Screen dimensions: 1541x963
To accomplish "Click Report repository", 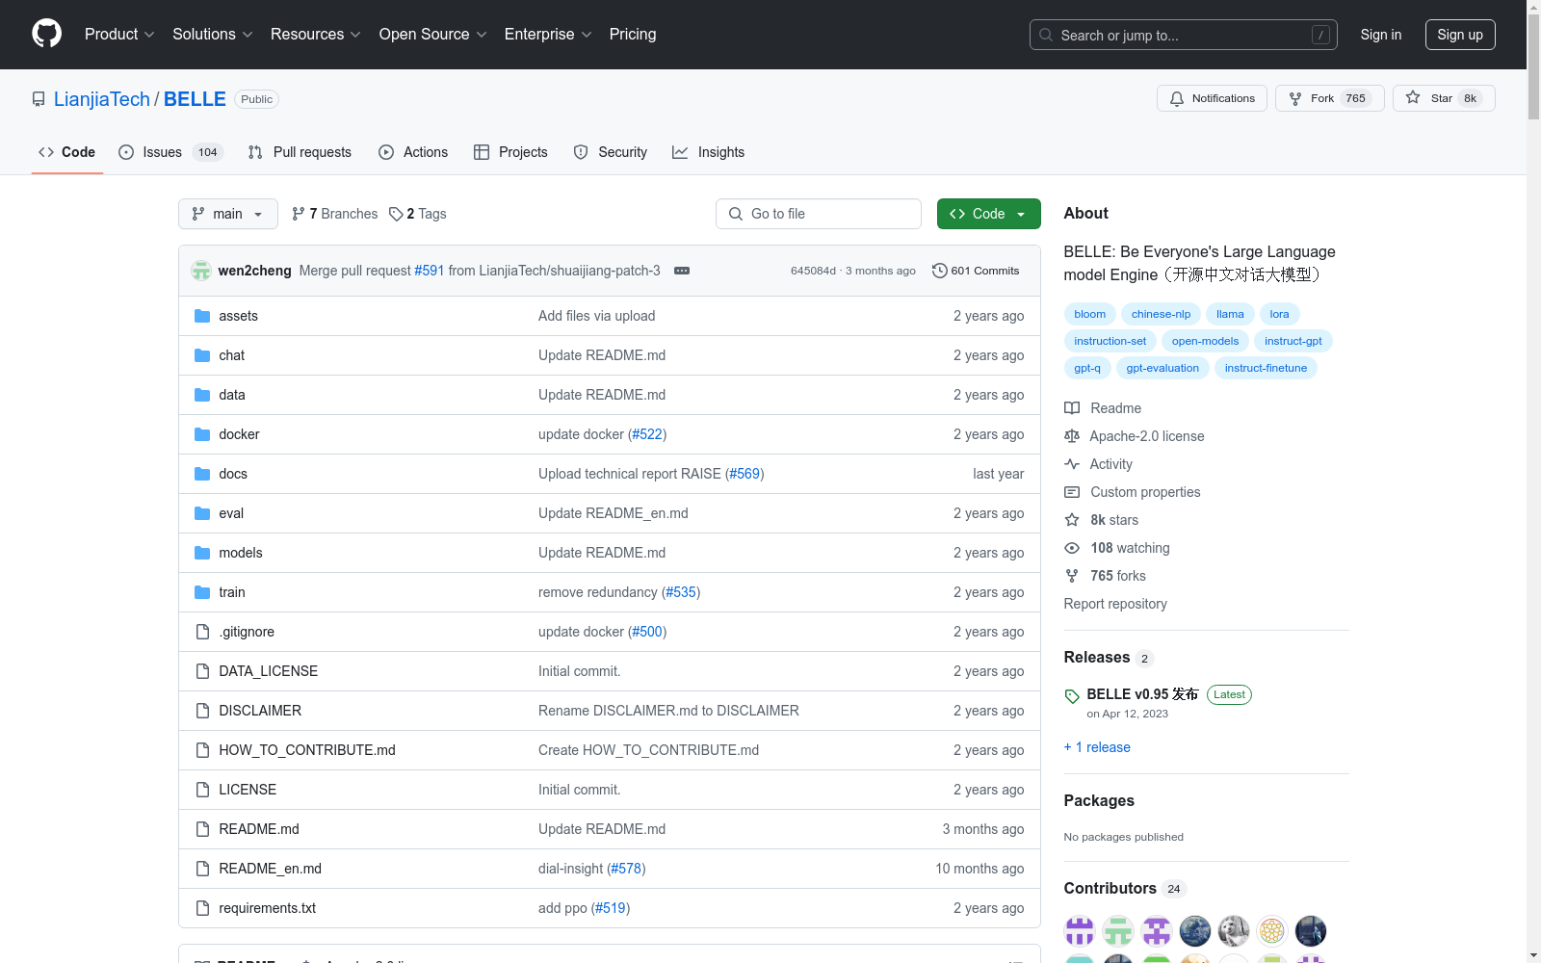I will point(1115,604).
